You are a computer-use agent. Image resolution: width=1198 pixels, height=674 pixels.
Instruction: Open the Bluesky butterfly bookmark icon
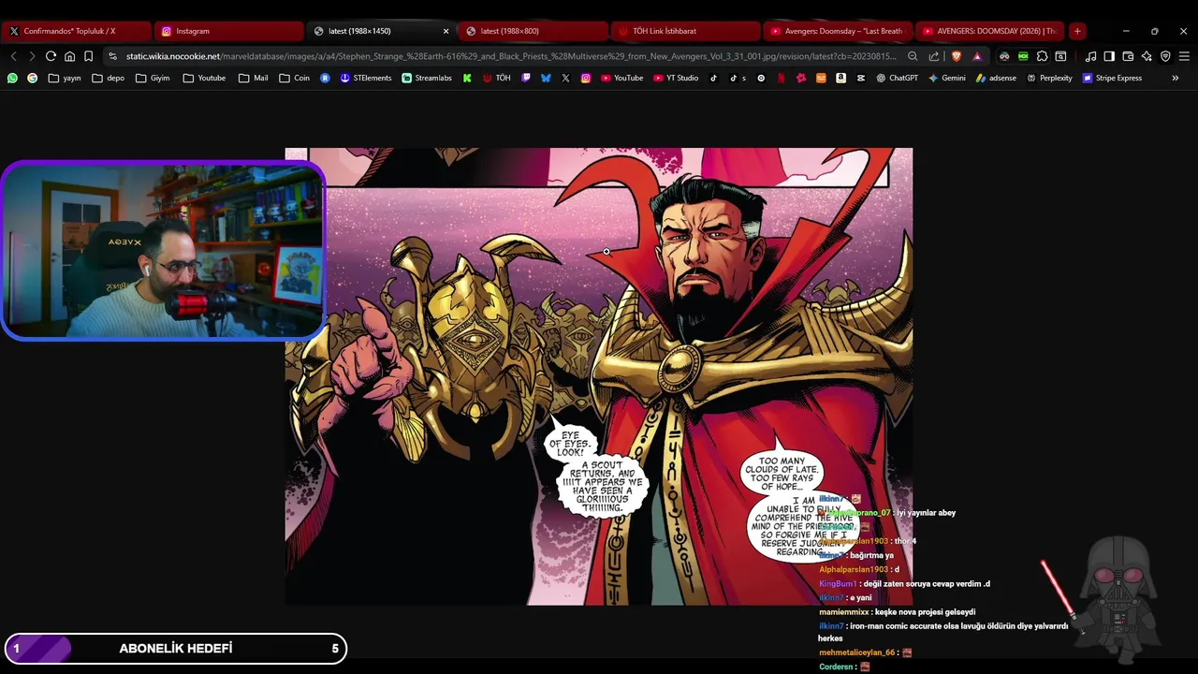[546, 78]
